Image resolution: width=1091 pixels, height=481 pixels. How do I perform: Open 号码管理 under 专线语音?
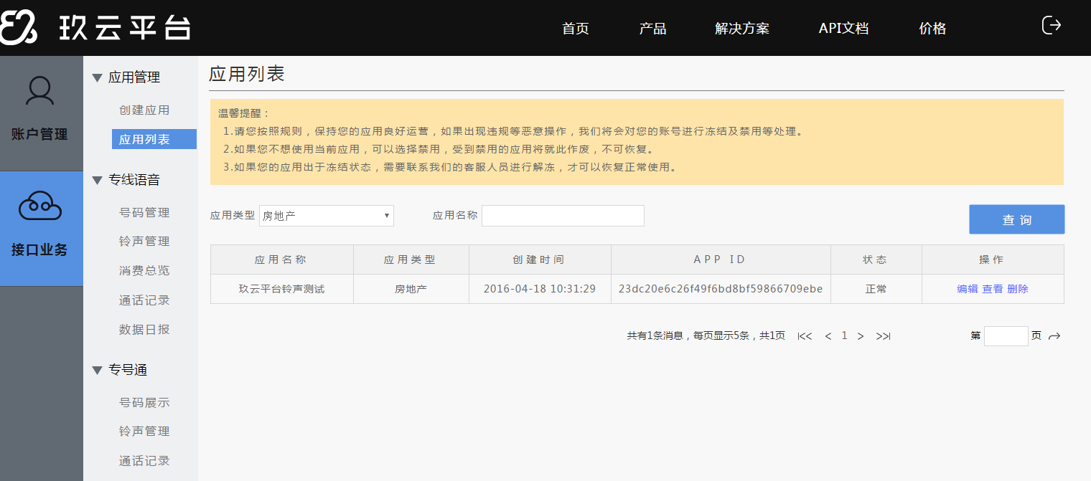(x=144, y=213)
